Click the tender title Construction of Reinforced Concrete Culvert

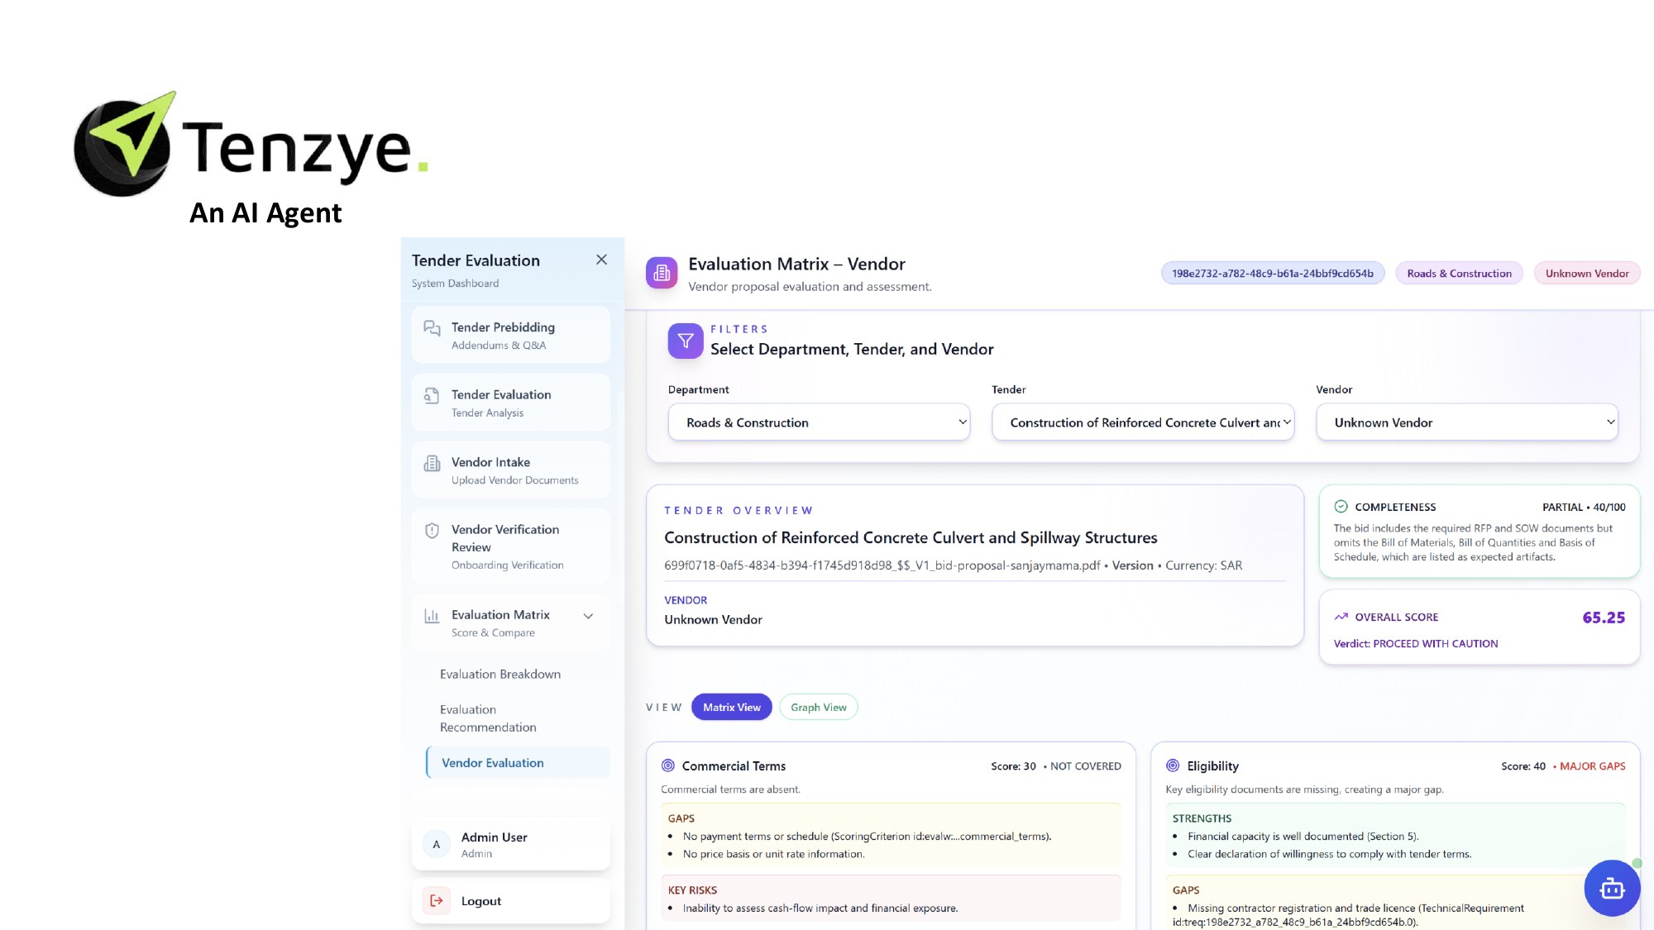(x=911, y=537)
